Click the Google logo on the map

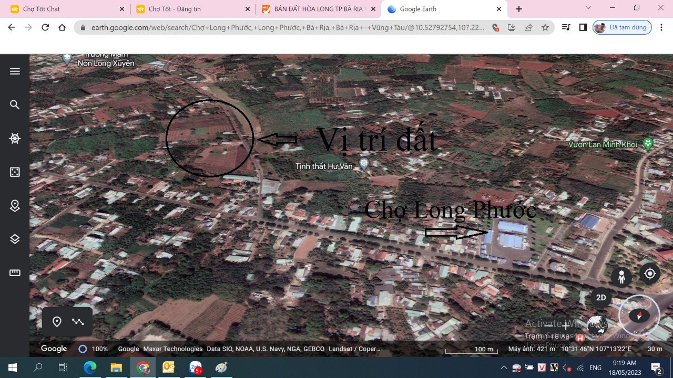pos(54,349)
